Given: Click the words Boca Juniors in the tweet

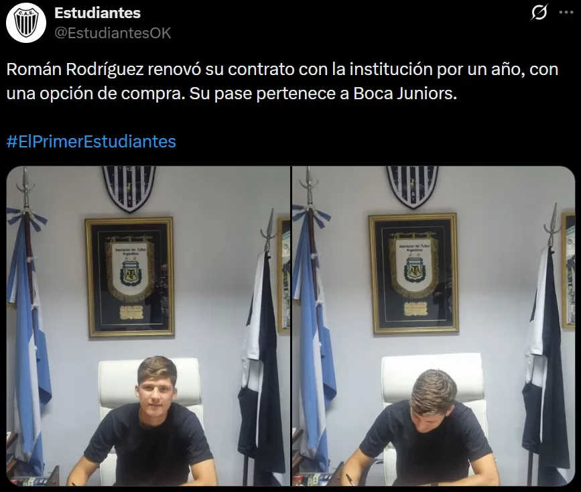Looking at the screenshot, I should pos(403,93).
